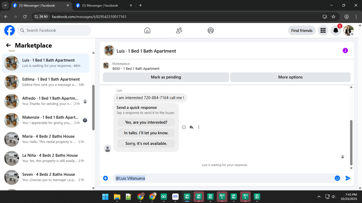Click the message text input field
Image resolution: width=362 pixels, height=203 pixels.
click(223, 178)
